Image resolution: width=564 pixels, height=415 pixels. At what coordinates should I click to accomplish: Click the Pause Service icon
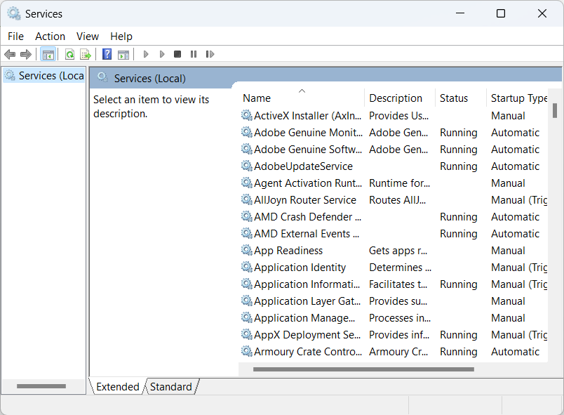194,54
